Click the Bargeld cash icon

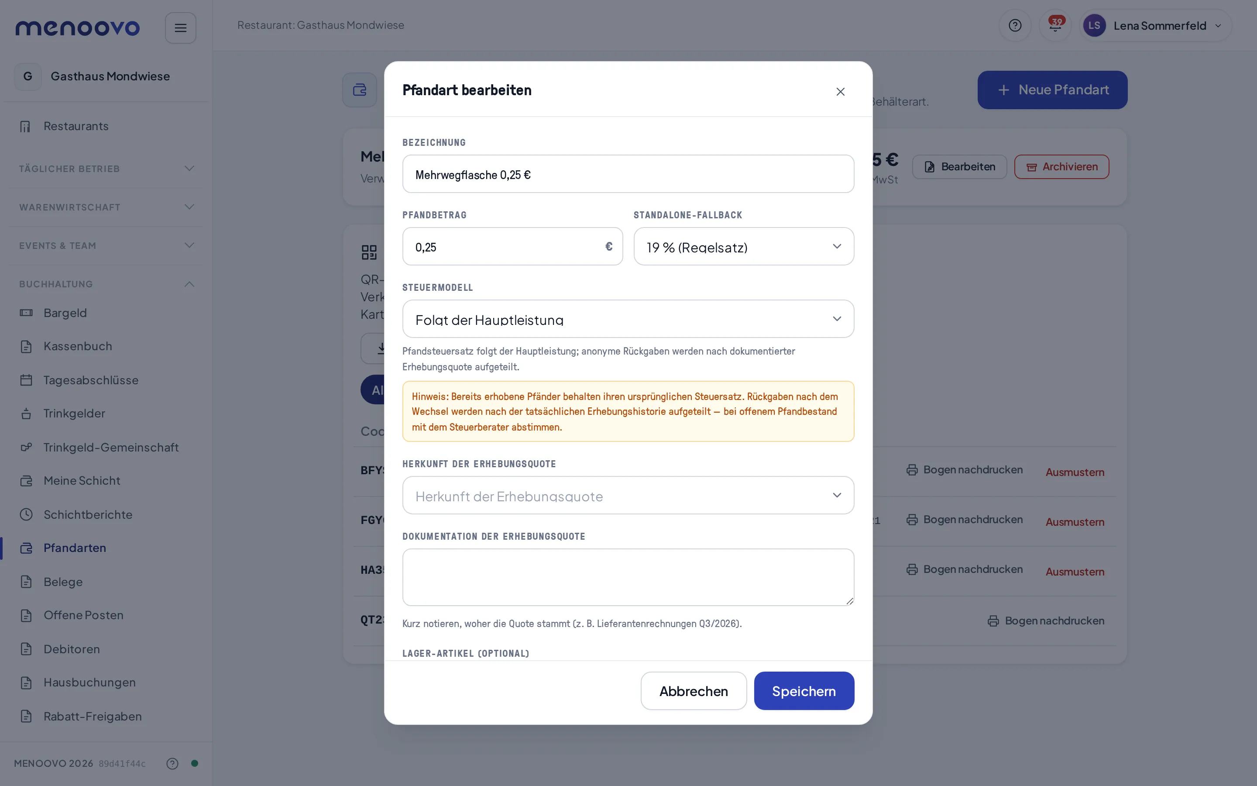(x=27, y=313)
